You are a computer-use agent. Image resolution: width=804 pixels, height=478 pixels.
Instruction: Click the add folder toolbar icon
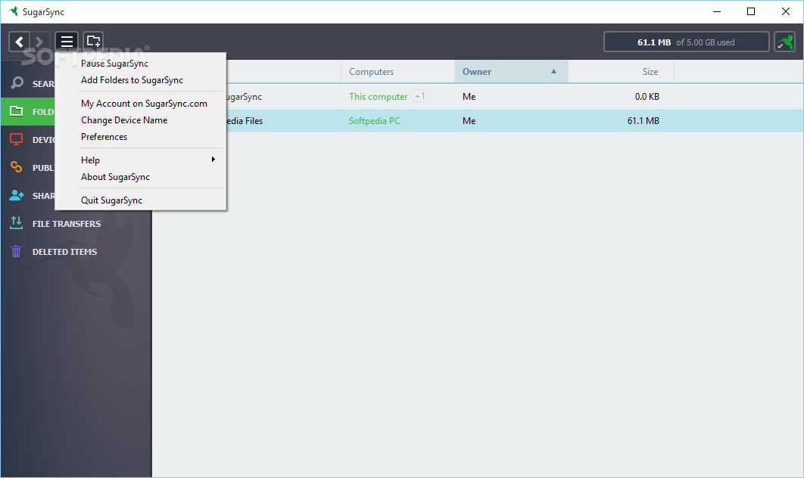tap(93, 42)
